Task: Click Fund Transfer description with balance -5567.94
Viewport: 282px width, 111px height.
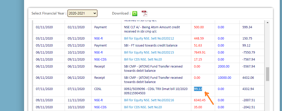Action: [x=153, y=68]
